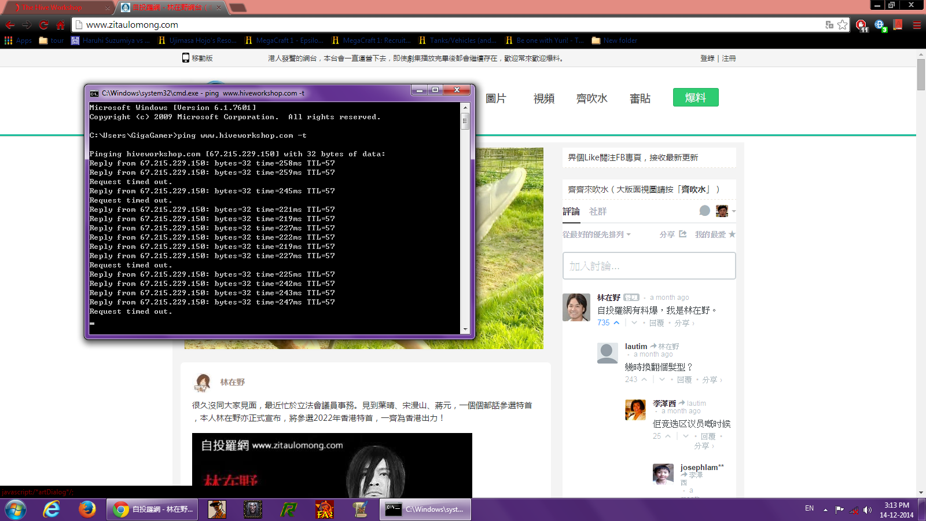Open the cmd window system menu icon
The width and height of the screenshot is (926, 521).
94,93
